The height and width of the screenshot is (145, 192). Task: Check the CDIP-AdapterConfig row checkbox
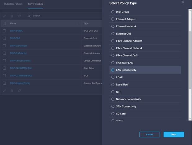click(4, 83)
